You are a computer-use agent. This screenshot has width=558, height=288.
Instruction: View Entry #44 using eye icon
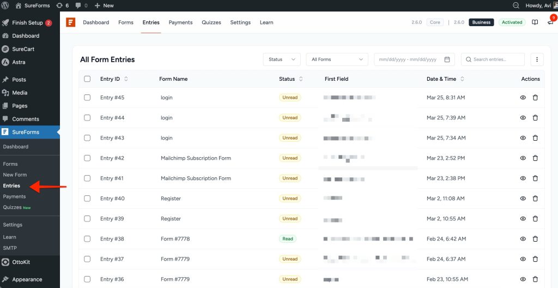pyautogui.click(x=523, y=118)
